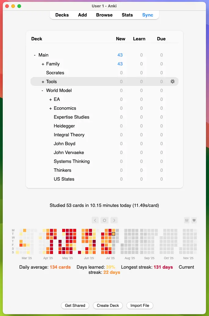The width and height of the screenshot is (209, 316).
Task: Open the heatmap settings sliders icon
Action: pos(187,220)
